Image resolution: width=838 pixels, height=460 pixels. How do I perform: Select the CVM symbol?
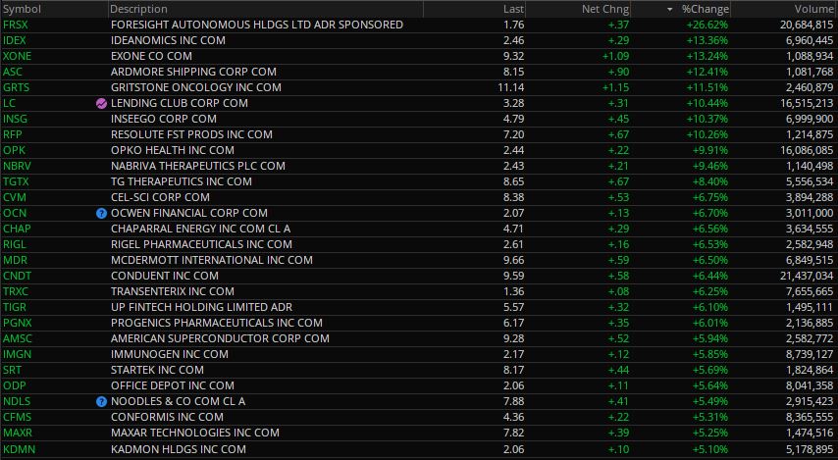pyautogui.click(x=15, y=197)
